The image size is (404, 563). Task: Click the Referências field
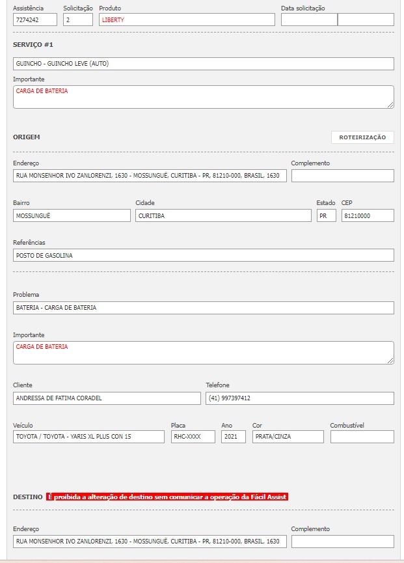click(203, 255)
